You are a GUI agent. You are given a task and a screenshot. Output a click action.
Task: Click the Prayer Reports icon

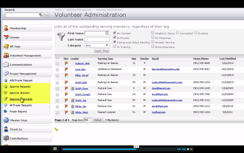click(5, 111)
